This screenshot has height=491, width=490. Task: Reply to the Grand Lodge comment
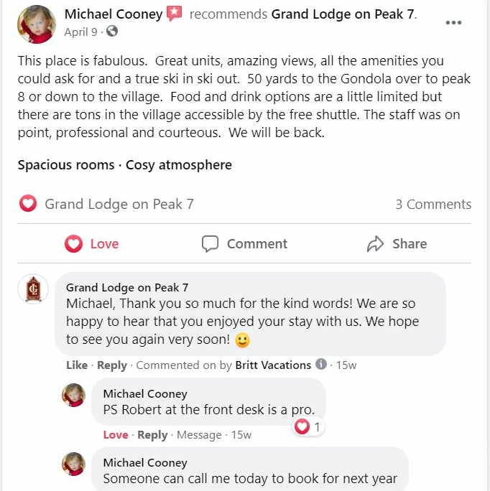pyautogui.click(x=112, y=365)
